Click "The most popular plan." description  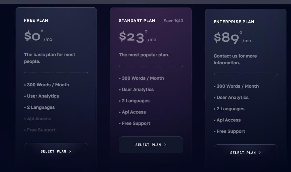(144, 55)
